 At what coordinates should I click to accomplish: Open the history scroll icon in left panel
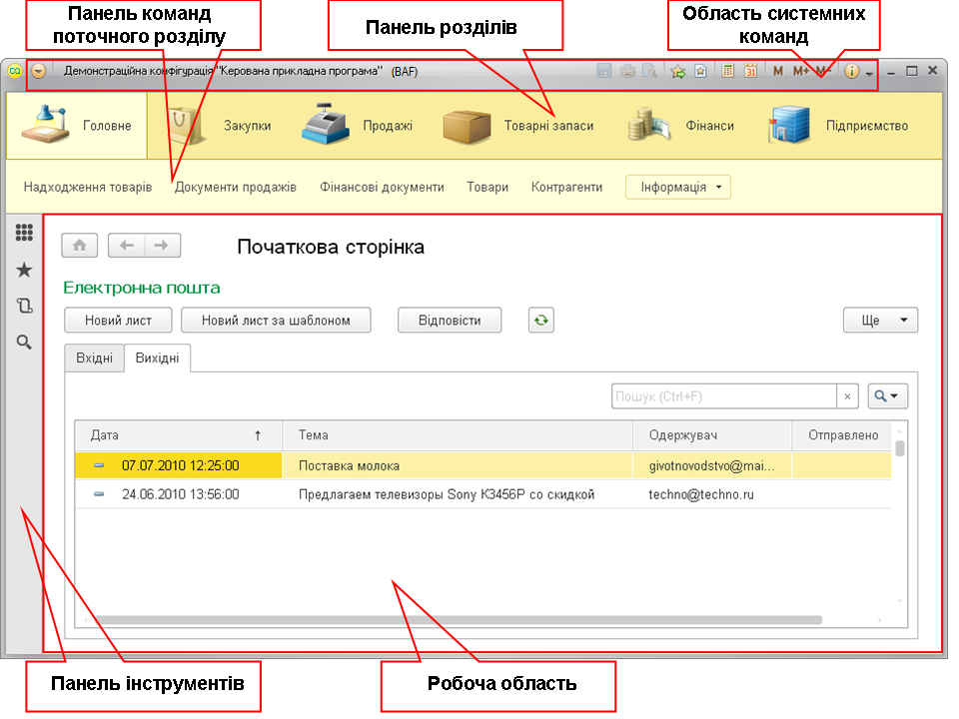(x=24, y=306)
